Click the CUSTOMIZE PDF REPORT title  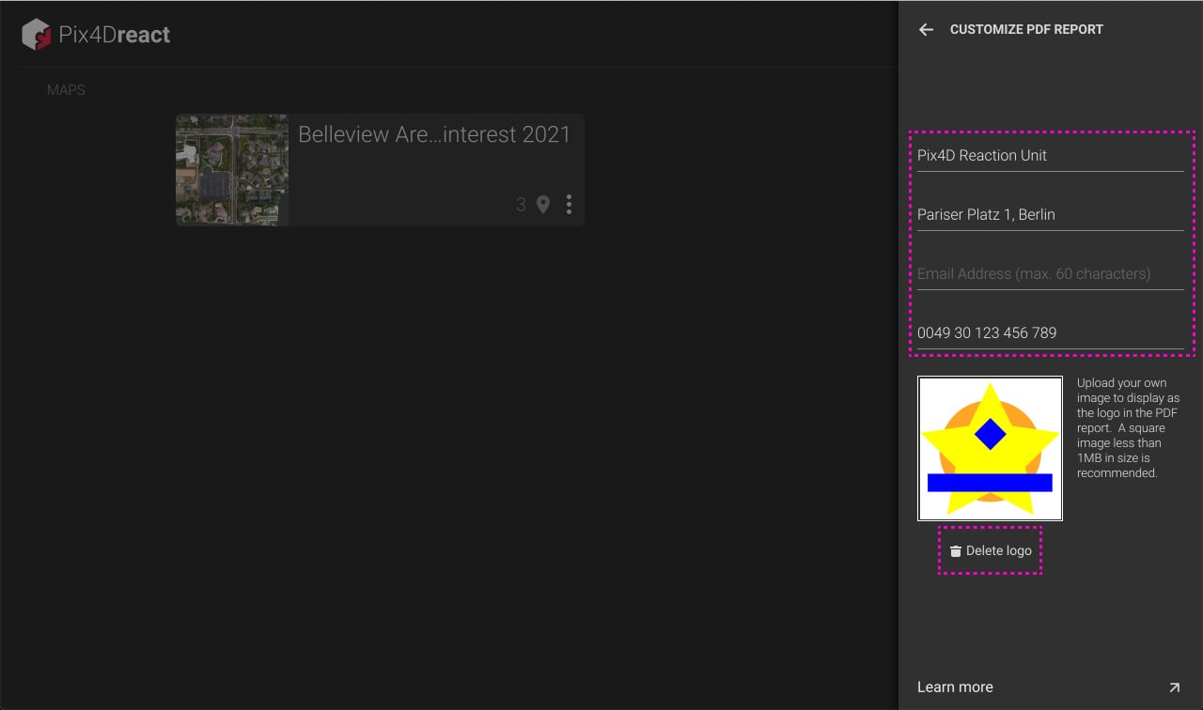(x=1027, y=29)
